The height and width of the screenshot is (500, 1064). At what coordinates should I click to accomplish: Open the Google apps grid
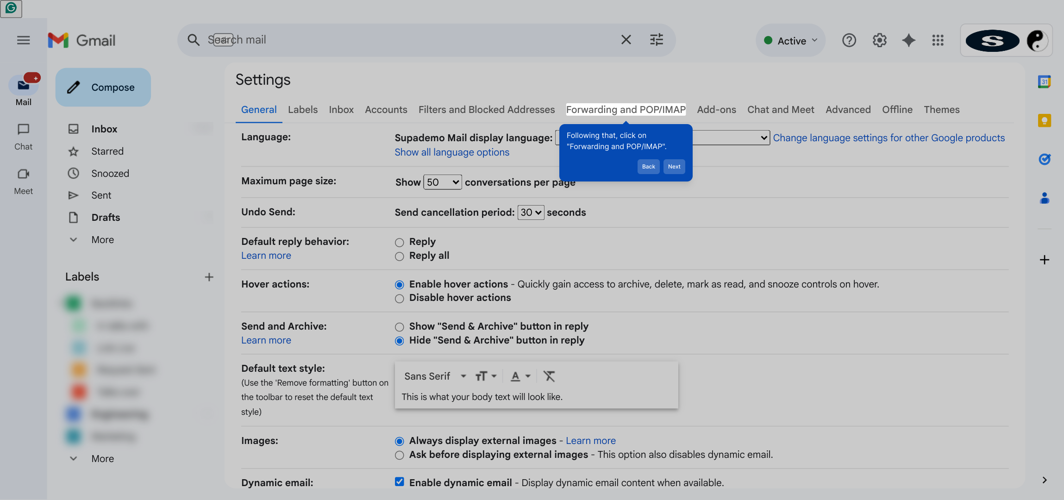click(x=938, y=40)
